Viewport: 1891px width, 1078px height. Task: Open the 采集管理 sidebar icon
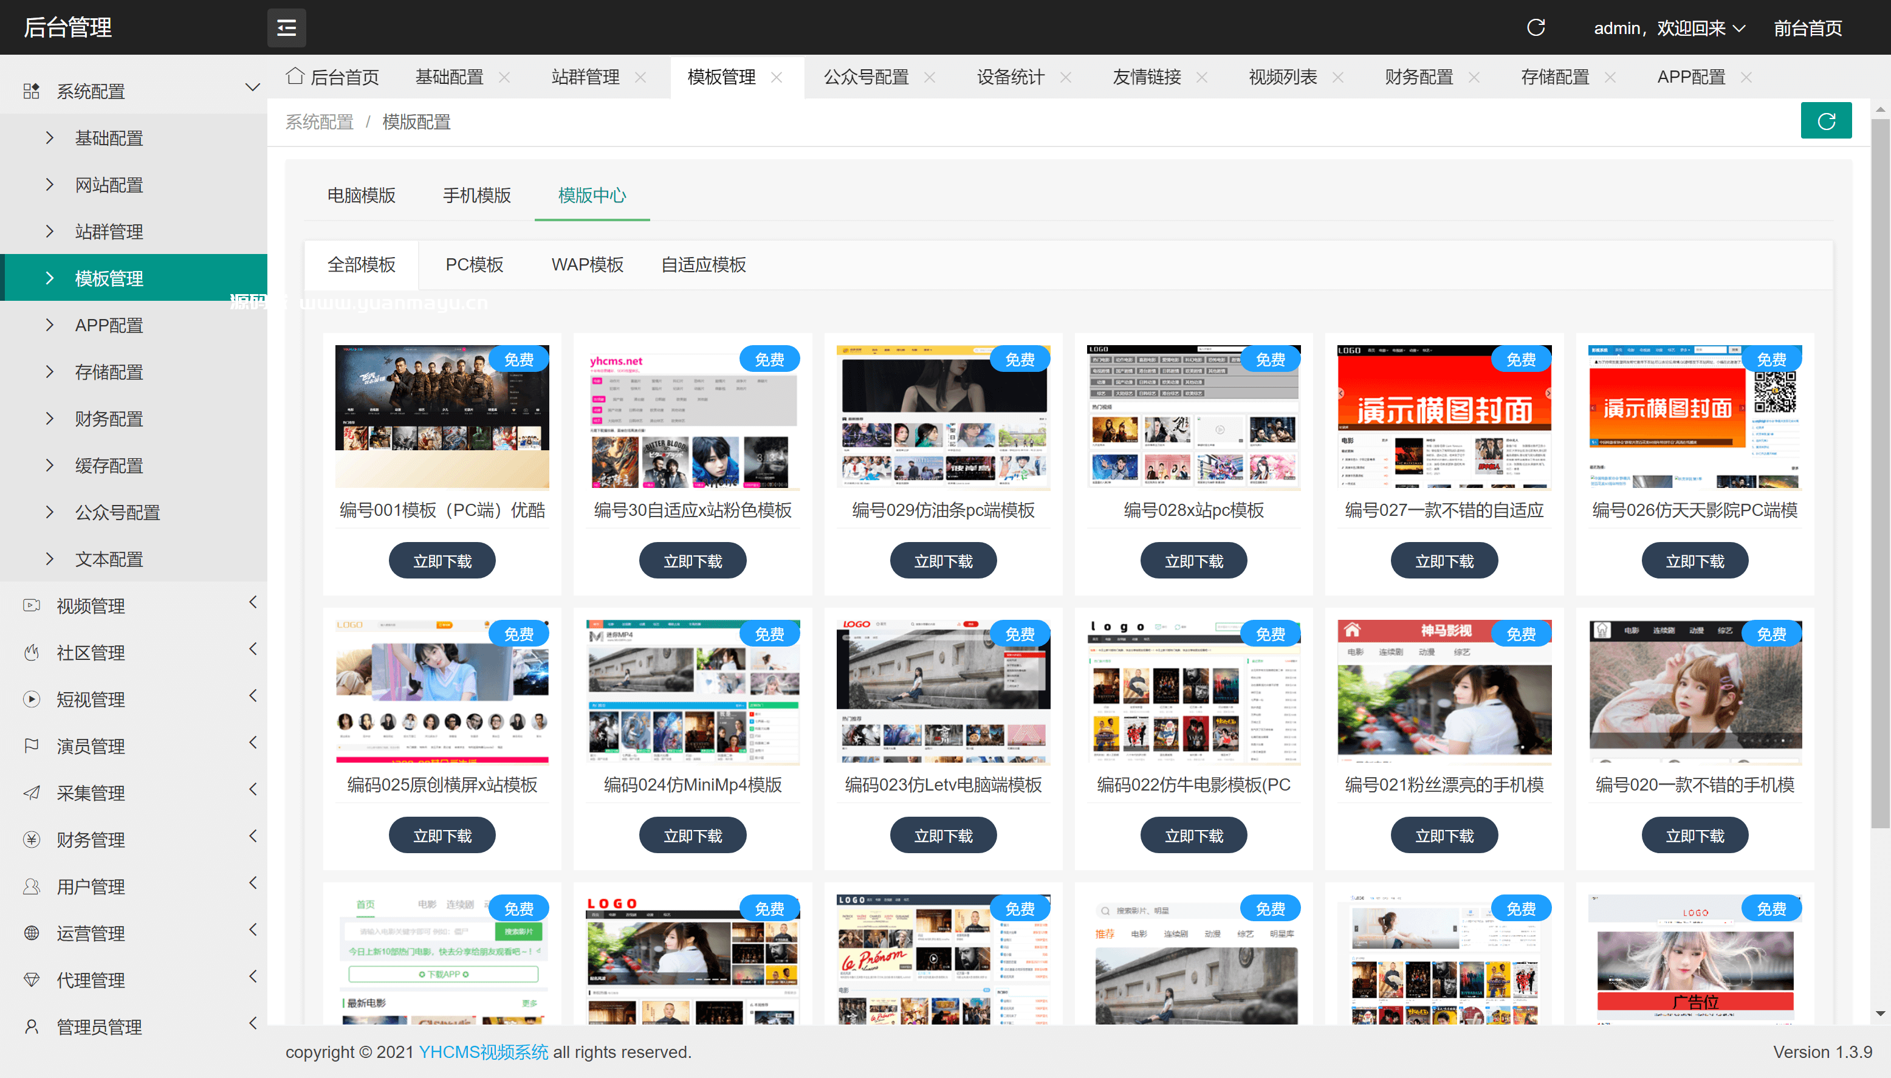(x=31, y=792)
